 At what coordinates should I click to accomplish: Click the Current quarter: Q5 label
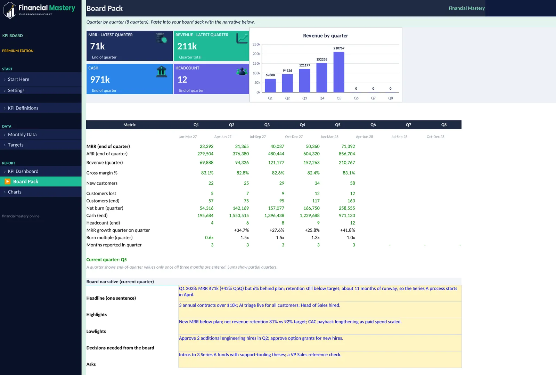[106, 260]
